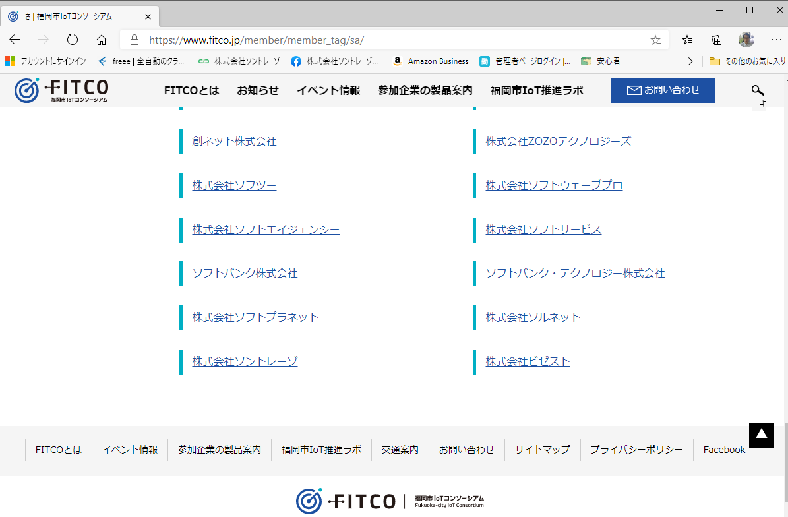The height and width of the screenshot is (517, 788).
Task: Open 株式会社ソントレーゾ member link
Action: click(x=245, y=362)
